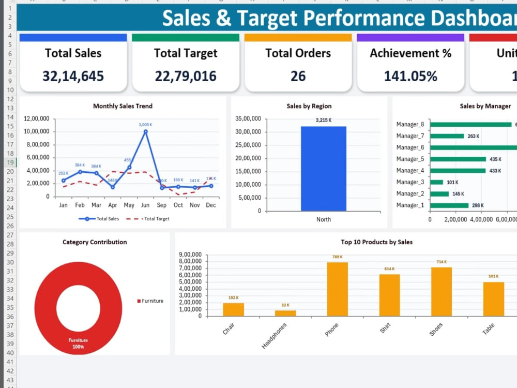Viewport: 517px width, 388px height.
Task: Click the Total Target legend entry
Action: click(x=148, y=219)
